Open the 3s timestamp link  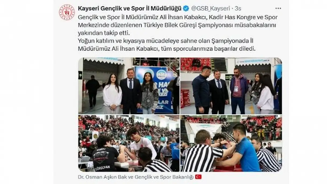coord(238,8)
